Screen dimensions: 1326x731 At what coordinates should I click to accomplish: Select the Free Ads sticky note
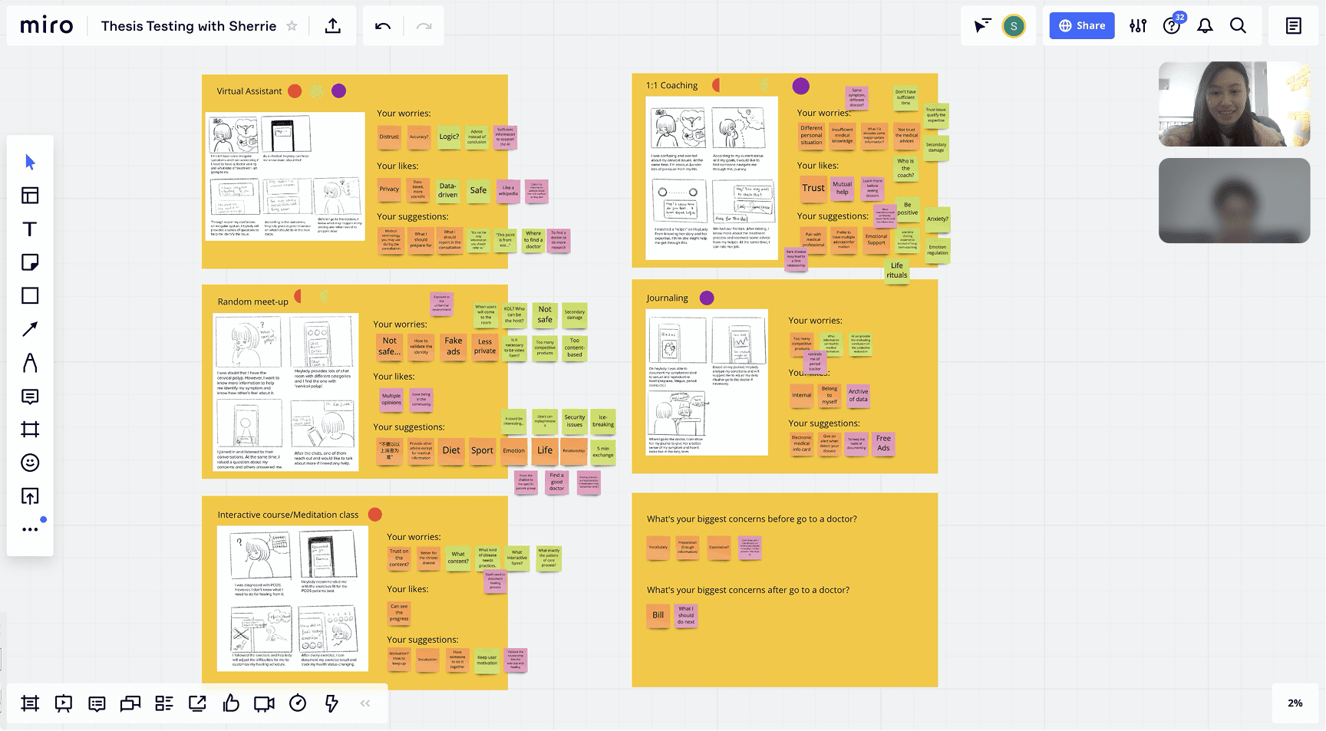(x=884, y=444)
